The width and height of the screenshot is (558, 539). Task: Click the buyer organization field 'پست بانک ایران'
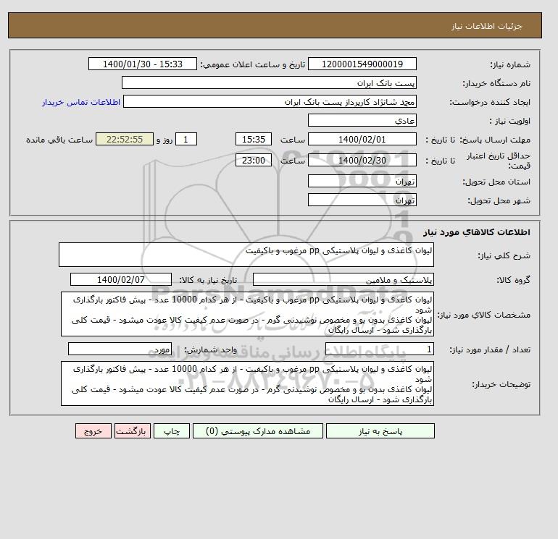point(269,82)
